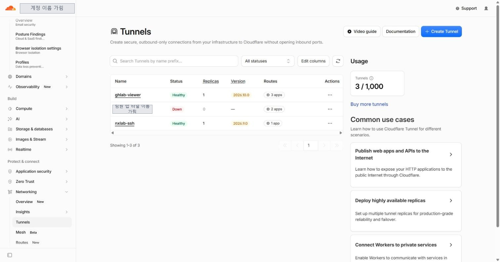Focus the Search Tunnels by name field
Screen dimensions: 500x262
click(174, 61)
